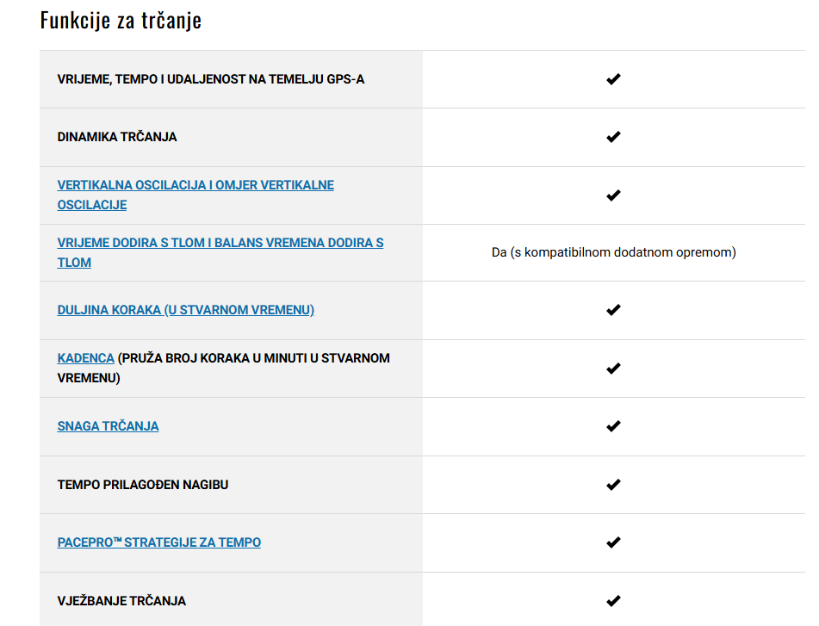Click the Kadenca row checkmark icon
Screen dimensions: 819x626
coord(613,369)
